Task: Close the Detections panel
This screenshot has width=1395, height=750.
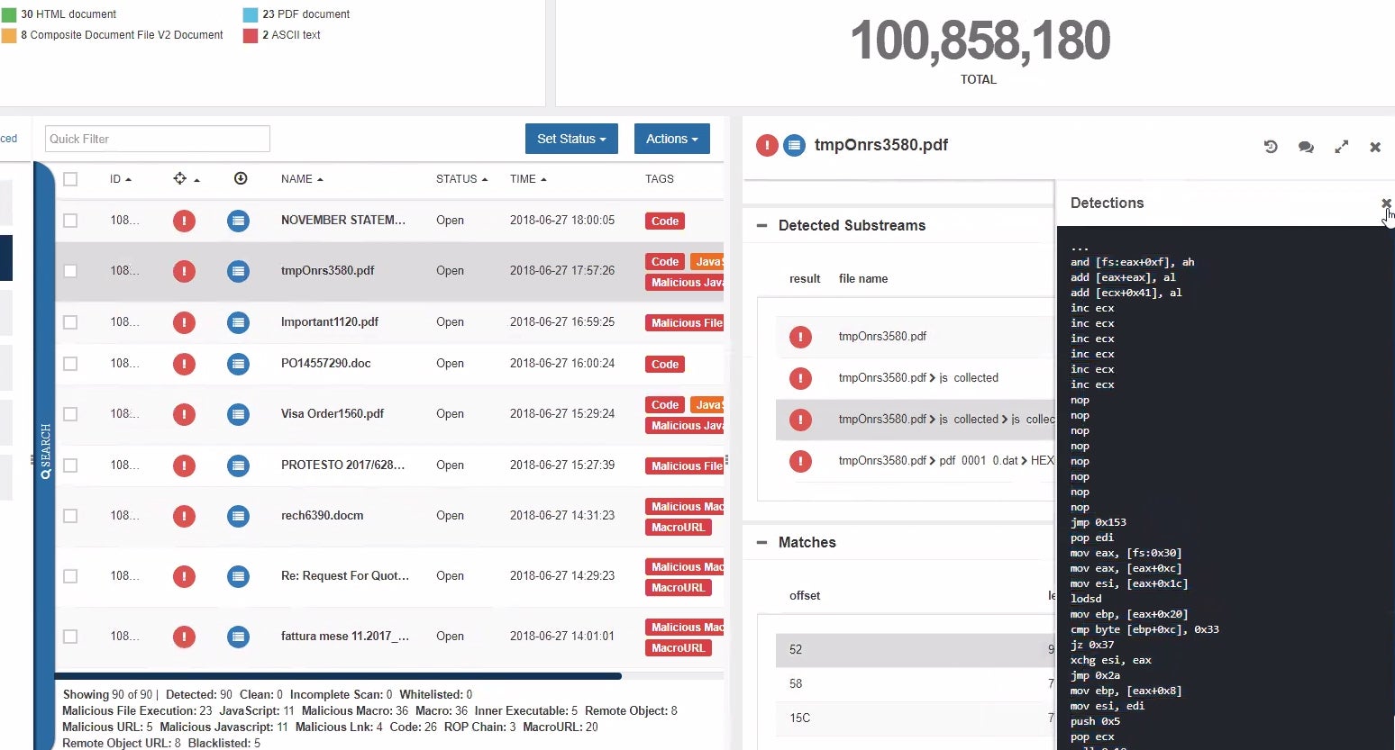Action: click(1386, 203)
